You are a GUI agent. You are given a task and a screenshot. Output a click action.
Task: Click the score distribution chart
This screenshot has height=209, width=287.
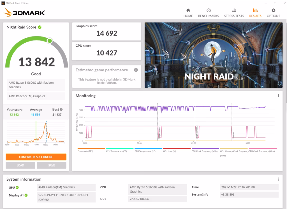[36, 133]
